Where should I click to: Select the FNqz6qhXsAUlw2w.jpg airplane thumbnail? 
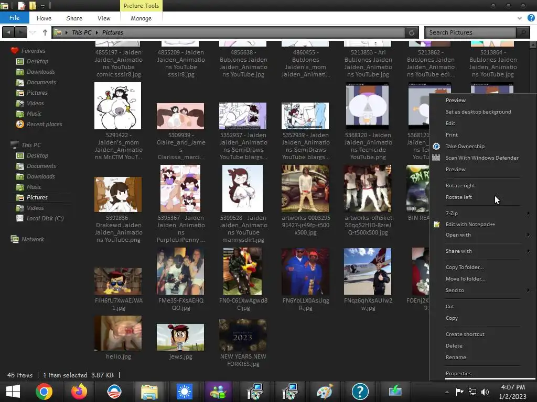click(x=368, y=272)
